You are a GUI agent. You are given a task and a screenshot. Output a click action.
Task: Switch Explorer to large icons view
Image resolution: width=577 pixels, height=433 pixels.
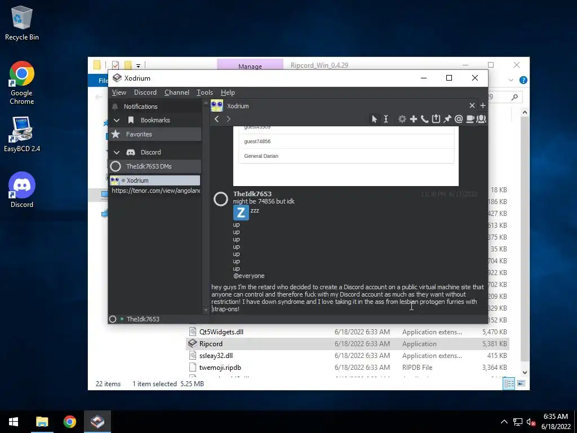click(521, 383)
